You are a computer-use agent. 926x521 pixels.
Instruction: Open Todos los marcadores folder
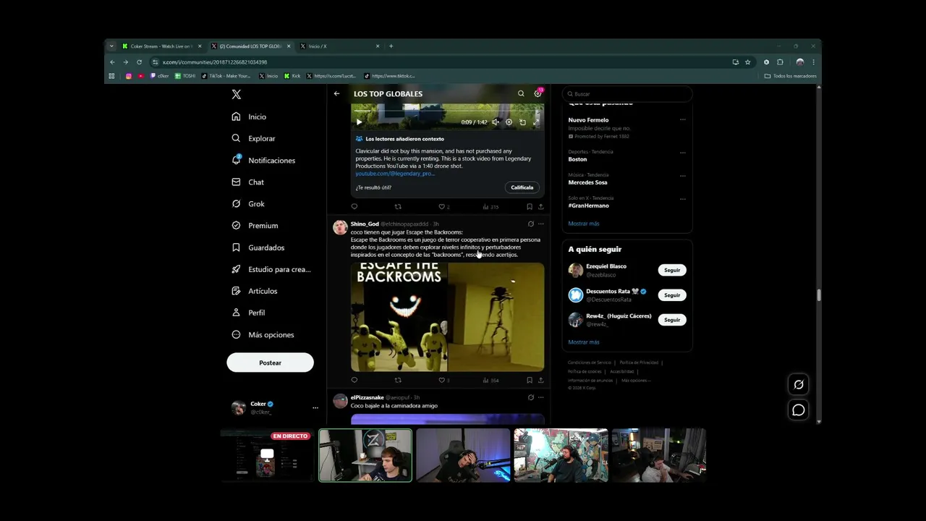[790, 76]
